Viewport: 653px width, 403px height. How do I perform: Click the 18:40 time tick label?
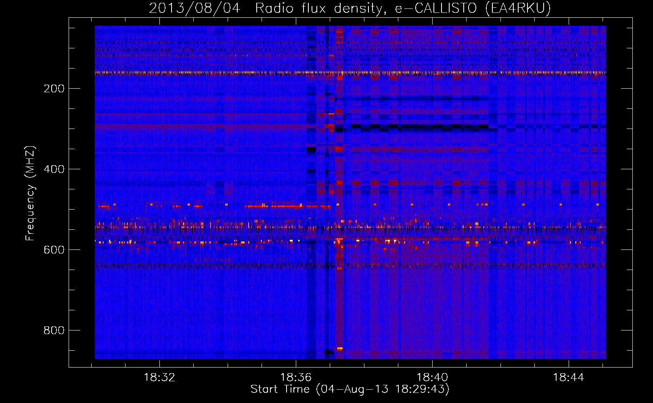point(432,378)
